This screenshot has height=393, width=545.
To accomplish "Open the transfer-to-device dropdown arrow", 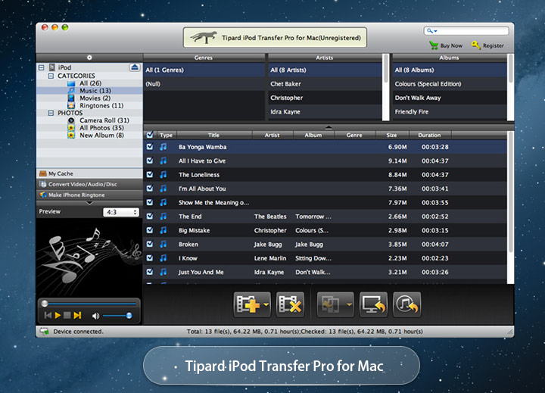I will [x=349, y=304].
